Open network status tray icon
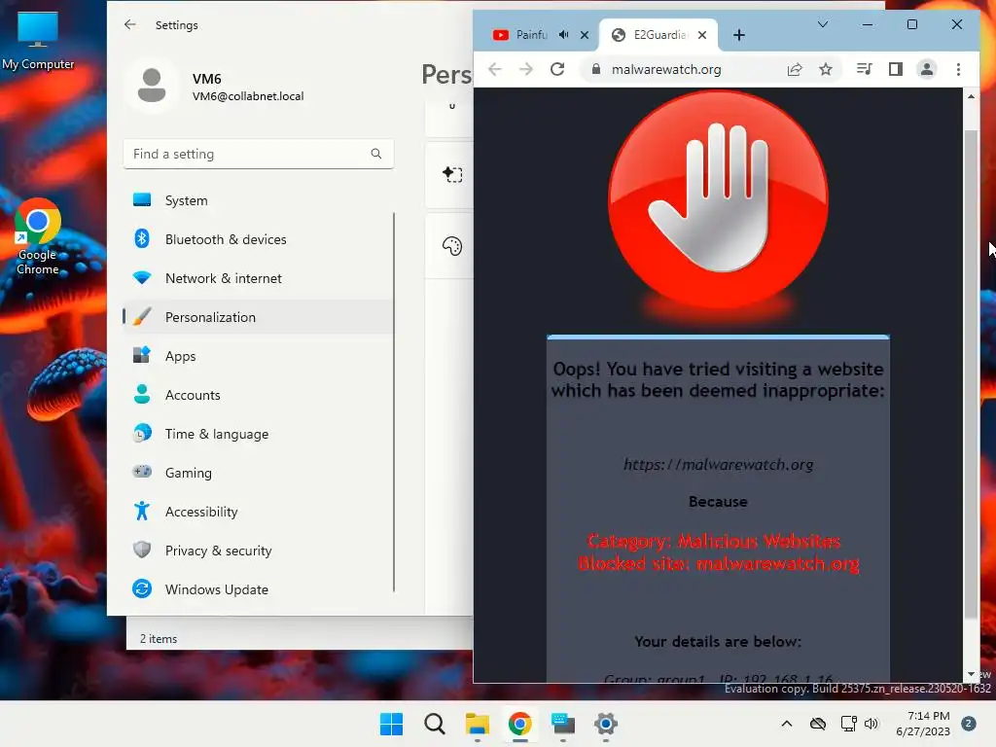Image resolution: width=996 pixels, height=747 pixels. 848,724
